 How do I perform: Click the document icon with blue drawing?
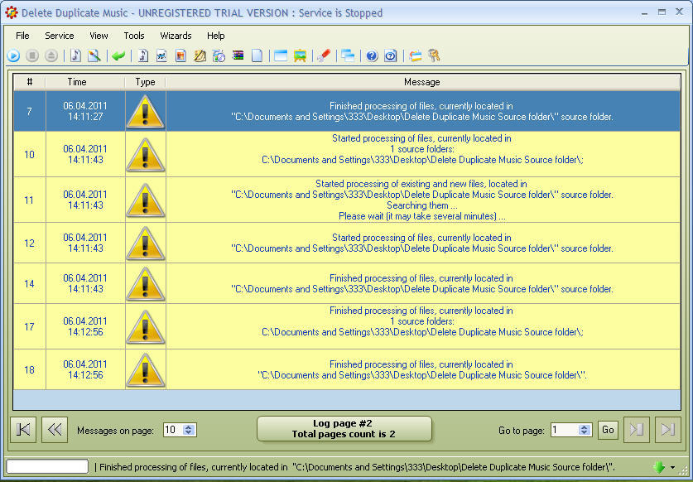(x=161, y=55)
